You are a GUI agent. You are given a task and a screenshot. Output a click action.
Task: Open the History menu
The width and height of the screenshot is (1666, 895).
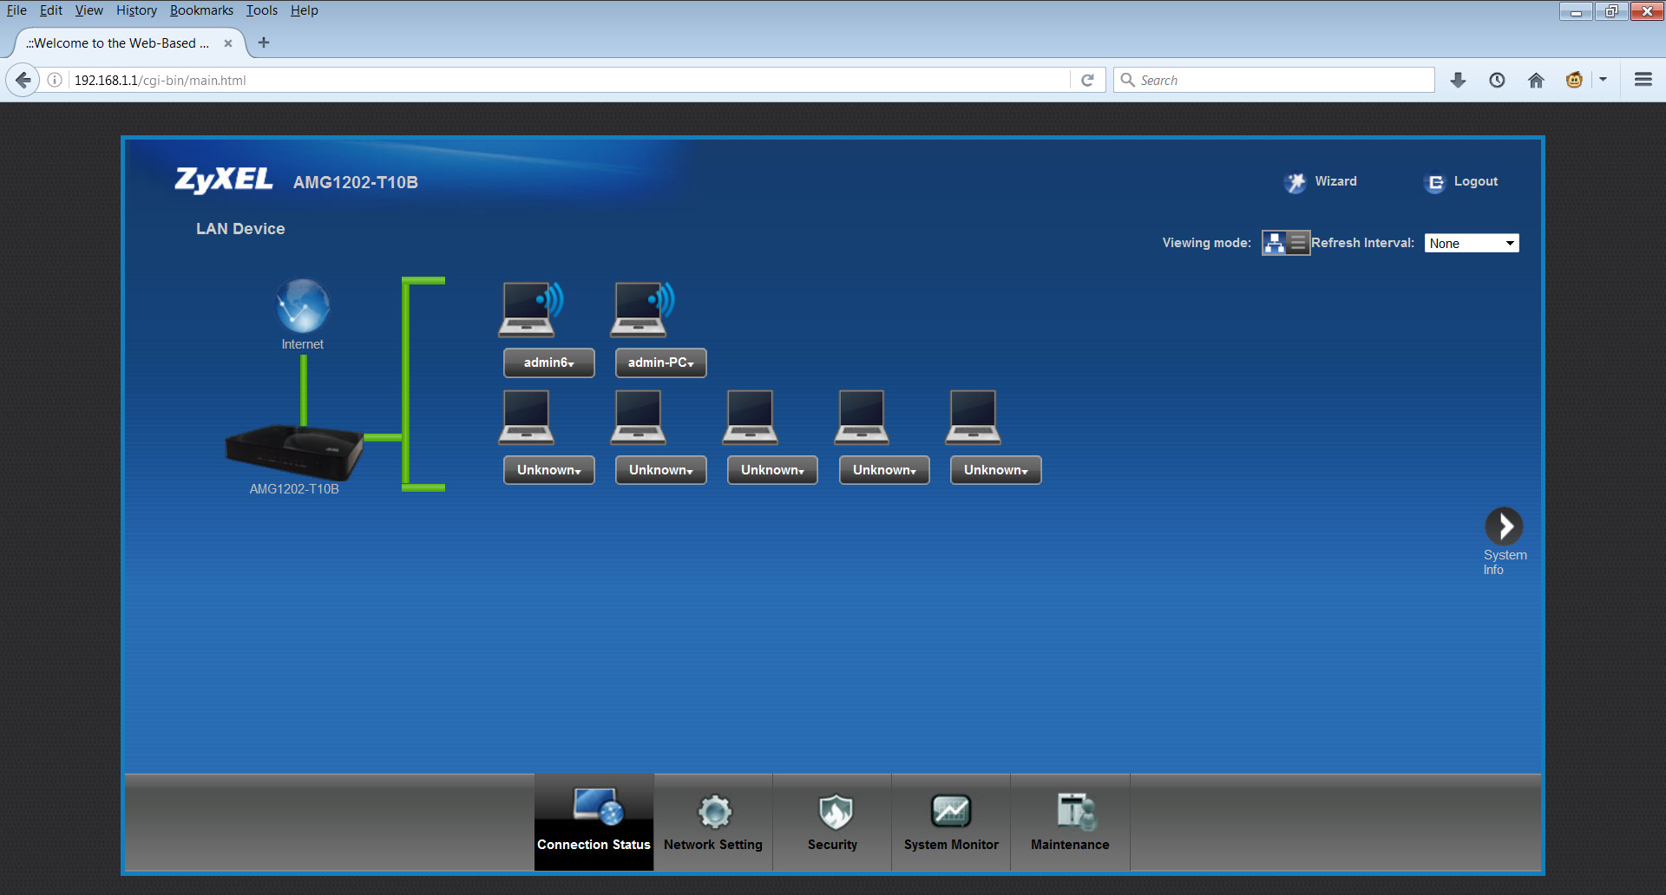[137, 10]
